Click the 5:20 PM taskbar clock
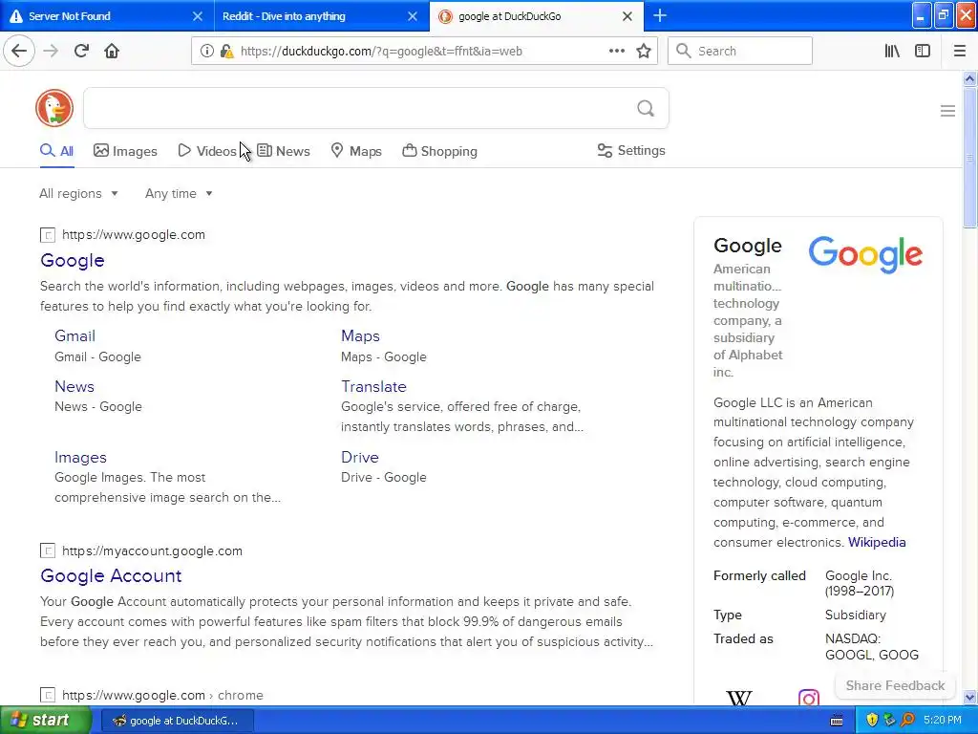The width and height of the screenshot is (978, 734). point(942,720)
